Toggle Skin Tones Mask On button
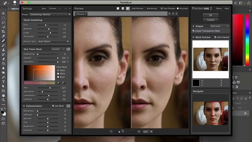252x142 pixels. tap(68, 49)
